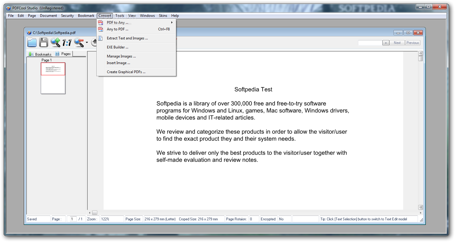Click the search text input field
Image resolution: width=455 pixels, height=242 pixels.
pos(370,43)
